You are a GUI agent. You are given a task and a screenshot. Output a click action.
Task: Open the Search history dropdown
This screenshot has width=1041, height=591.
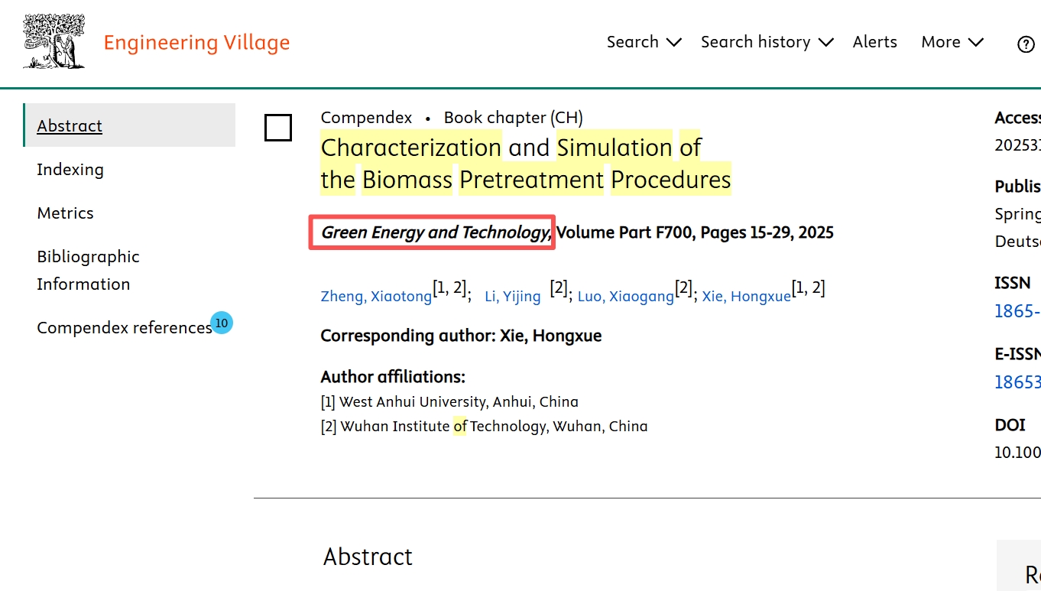tap(767, 42)
